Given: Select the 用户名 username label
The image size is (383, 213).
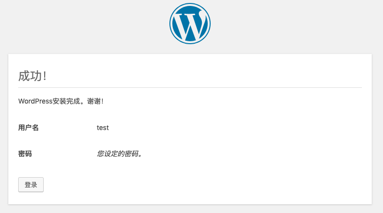Looking at the screenshot, I should (x=28, y=128).
